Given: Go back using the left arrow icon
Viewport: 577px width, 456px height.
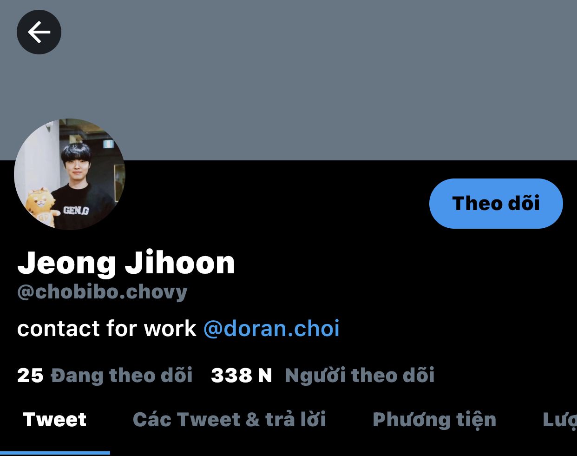Looking at the screenshot, I should tap(39, 32).
